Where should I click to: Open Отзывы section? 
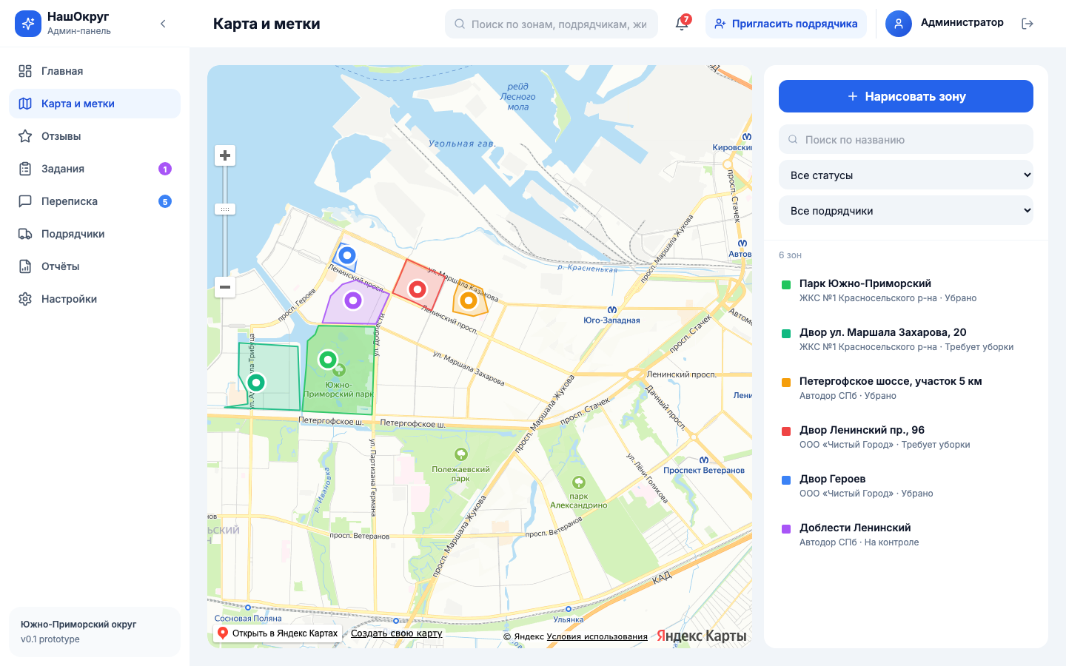pyautogui.click(x=95, y=136)
